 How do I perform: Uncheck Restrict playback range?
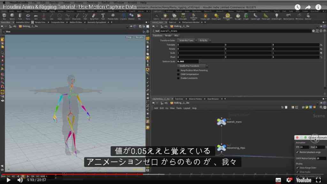coord(297,152)
